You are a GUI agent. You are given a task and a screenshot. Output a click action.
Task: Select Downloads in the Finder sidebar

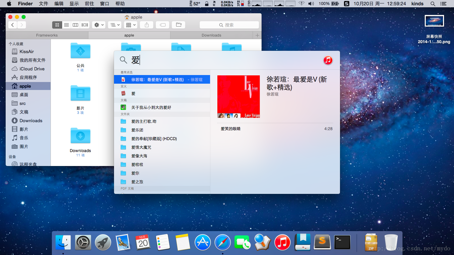(28, 121)
